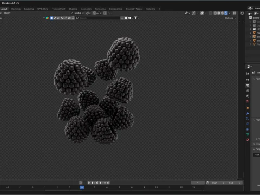
Task: Switch to the Modeling workspace tab
Action: click(16, 9)
